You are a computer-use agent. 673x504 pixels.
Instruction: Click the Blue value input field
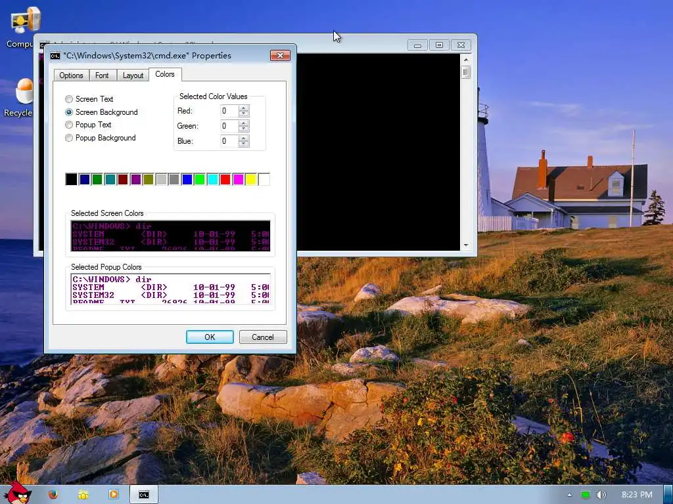(x=229, y=141)
